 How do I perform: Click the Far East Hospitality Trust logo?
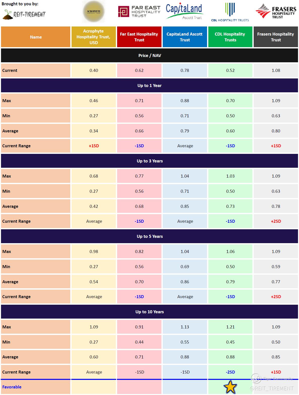pos(139,12)
